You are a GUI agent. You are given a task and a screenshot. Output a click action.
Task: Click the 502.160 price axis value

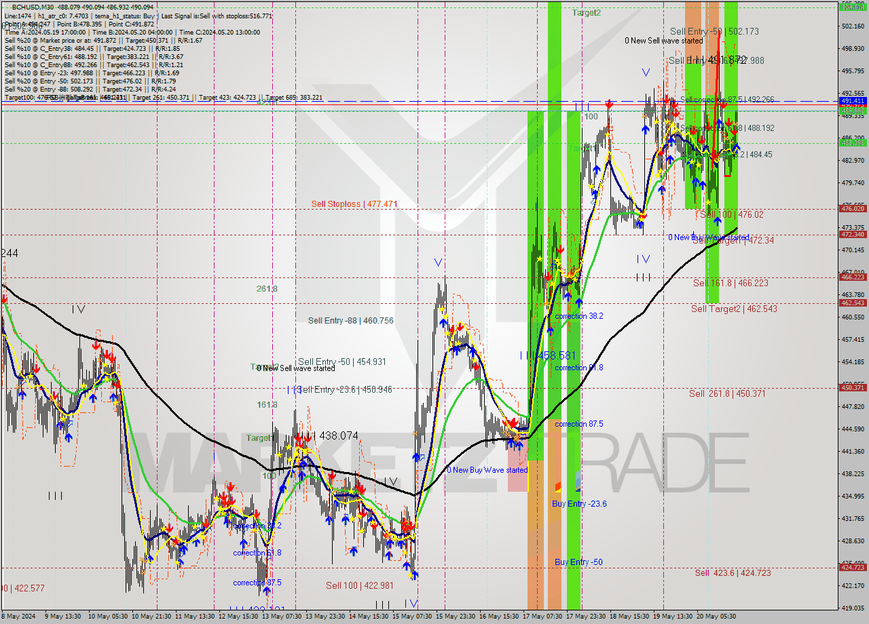(853, 26)
